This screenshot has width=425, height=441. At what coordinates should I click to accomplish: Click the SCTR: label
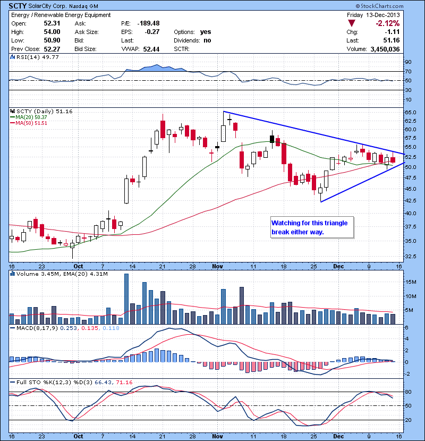coord(182,49)
